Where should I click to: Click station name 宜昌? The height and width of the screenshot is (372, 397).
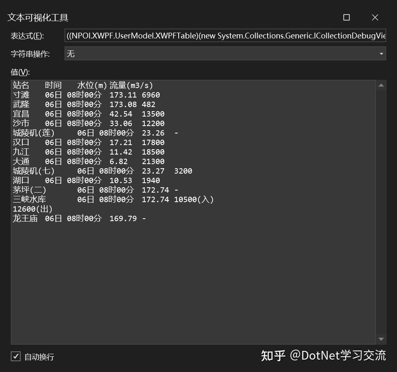pos(21,114)
